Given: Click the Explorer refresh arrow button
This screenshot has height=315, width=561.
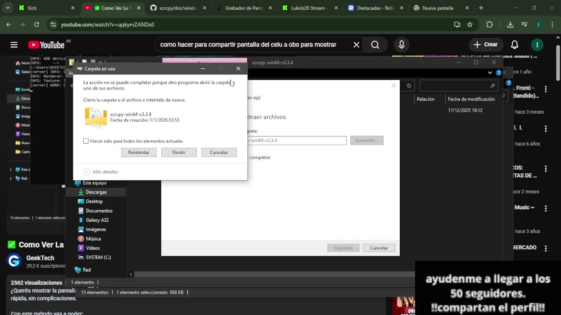Looking at the screenshot, I should 409,86.
